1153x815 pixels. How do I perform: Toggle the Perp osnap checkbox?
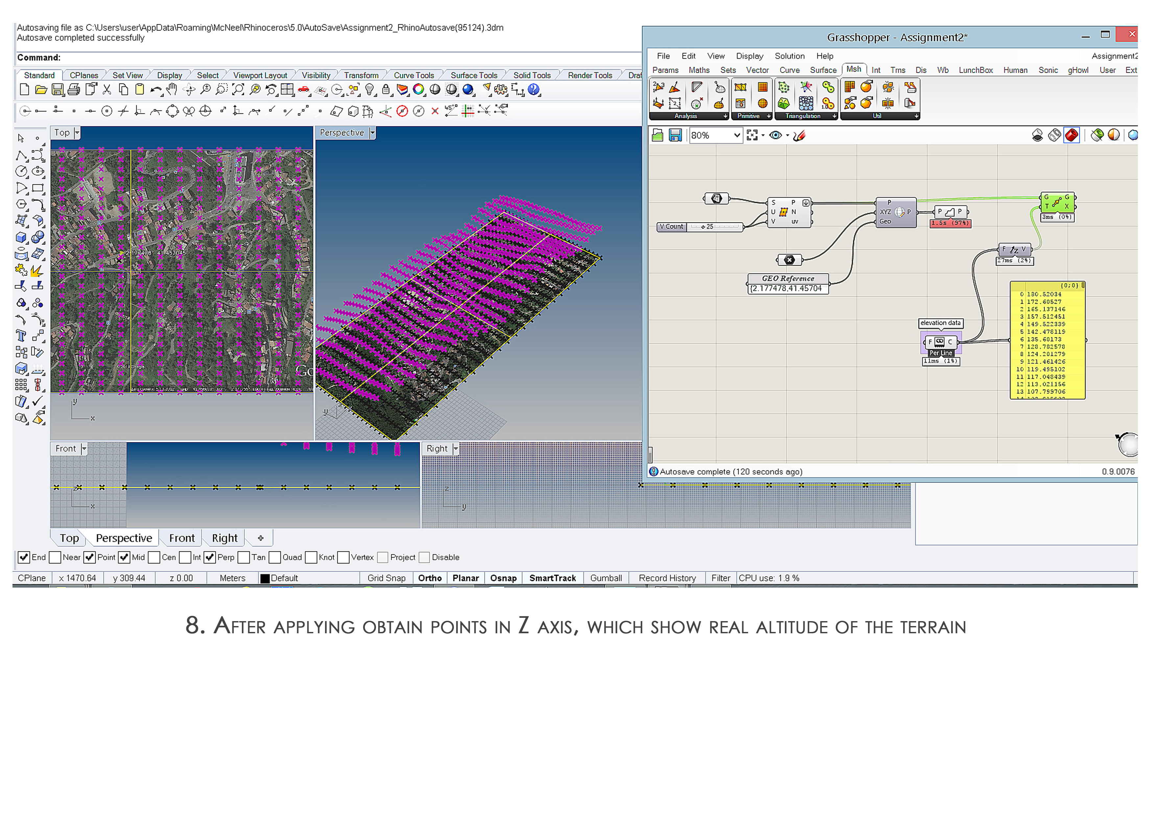coord(210,557)
